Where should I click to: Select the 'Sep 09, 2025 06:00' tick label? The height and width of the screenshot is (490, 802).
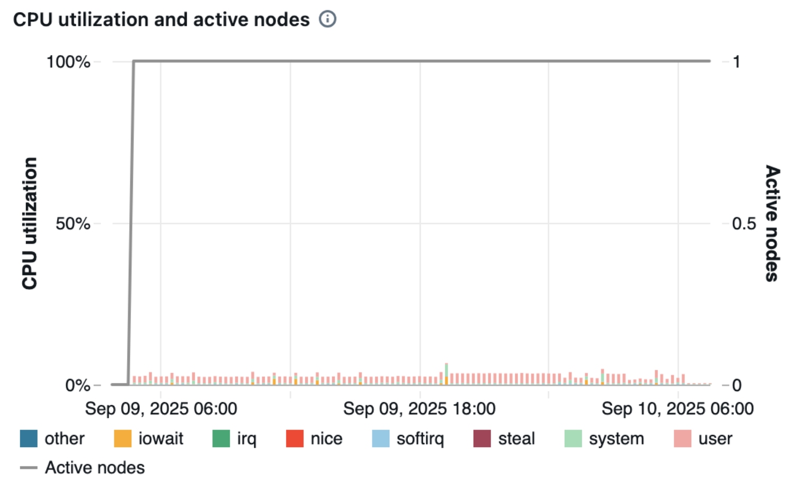[x=161, y=409]
